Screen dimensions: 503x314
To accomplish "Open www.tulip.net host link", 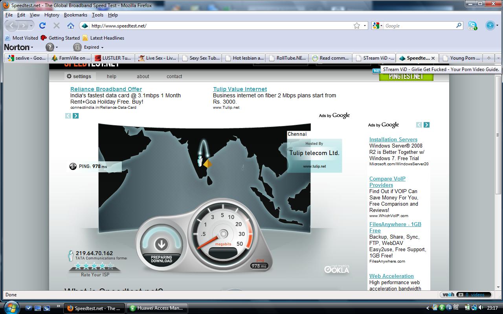I will (314, 166).
